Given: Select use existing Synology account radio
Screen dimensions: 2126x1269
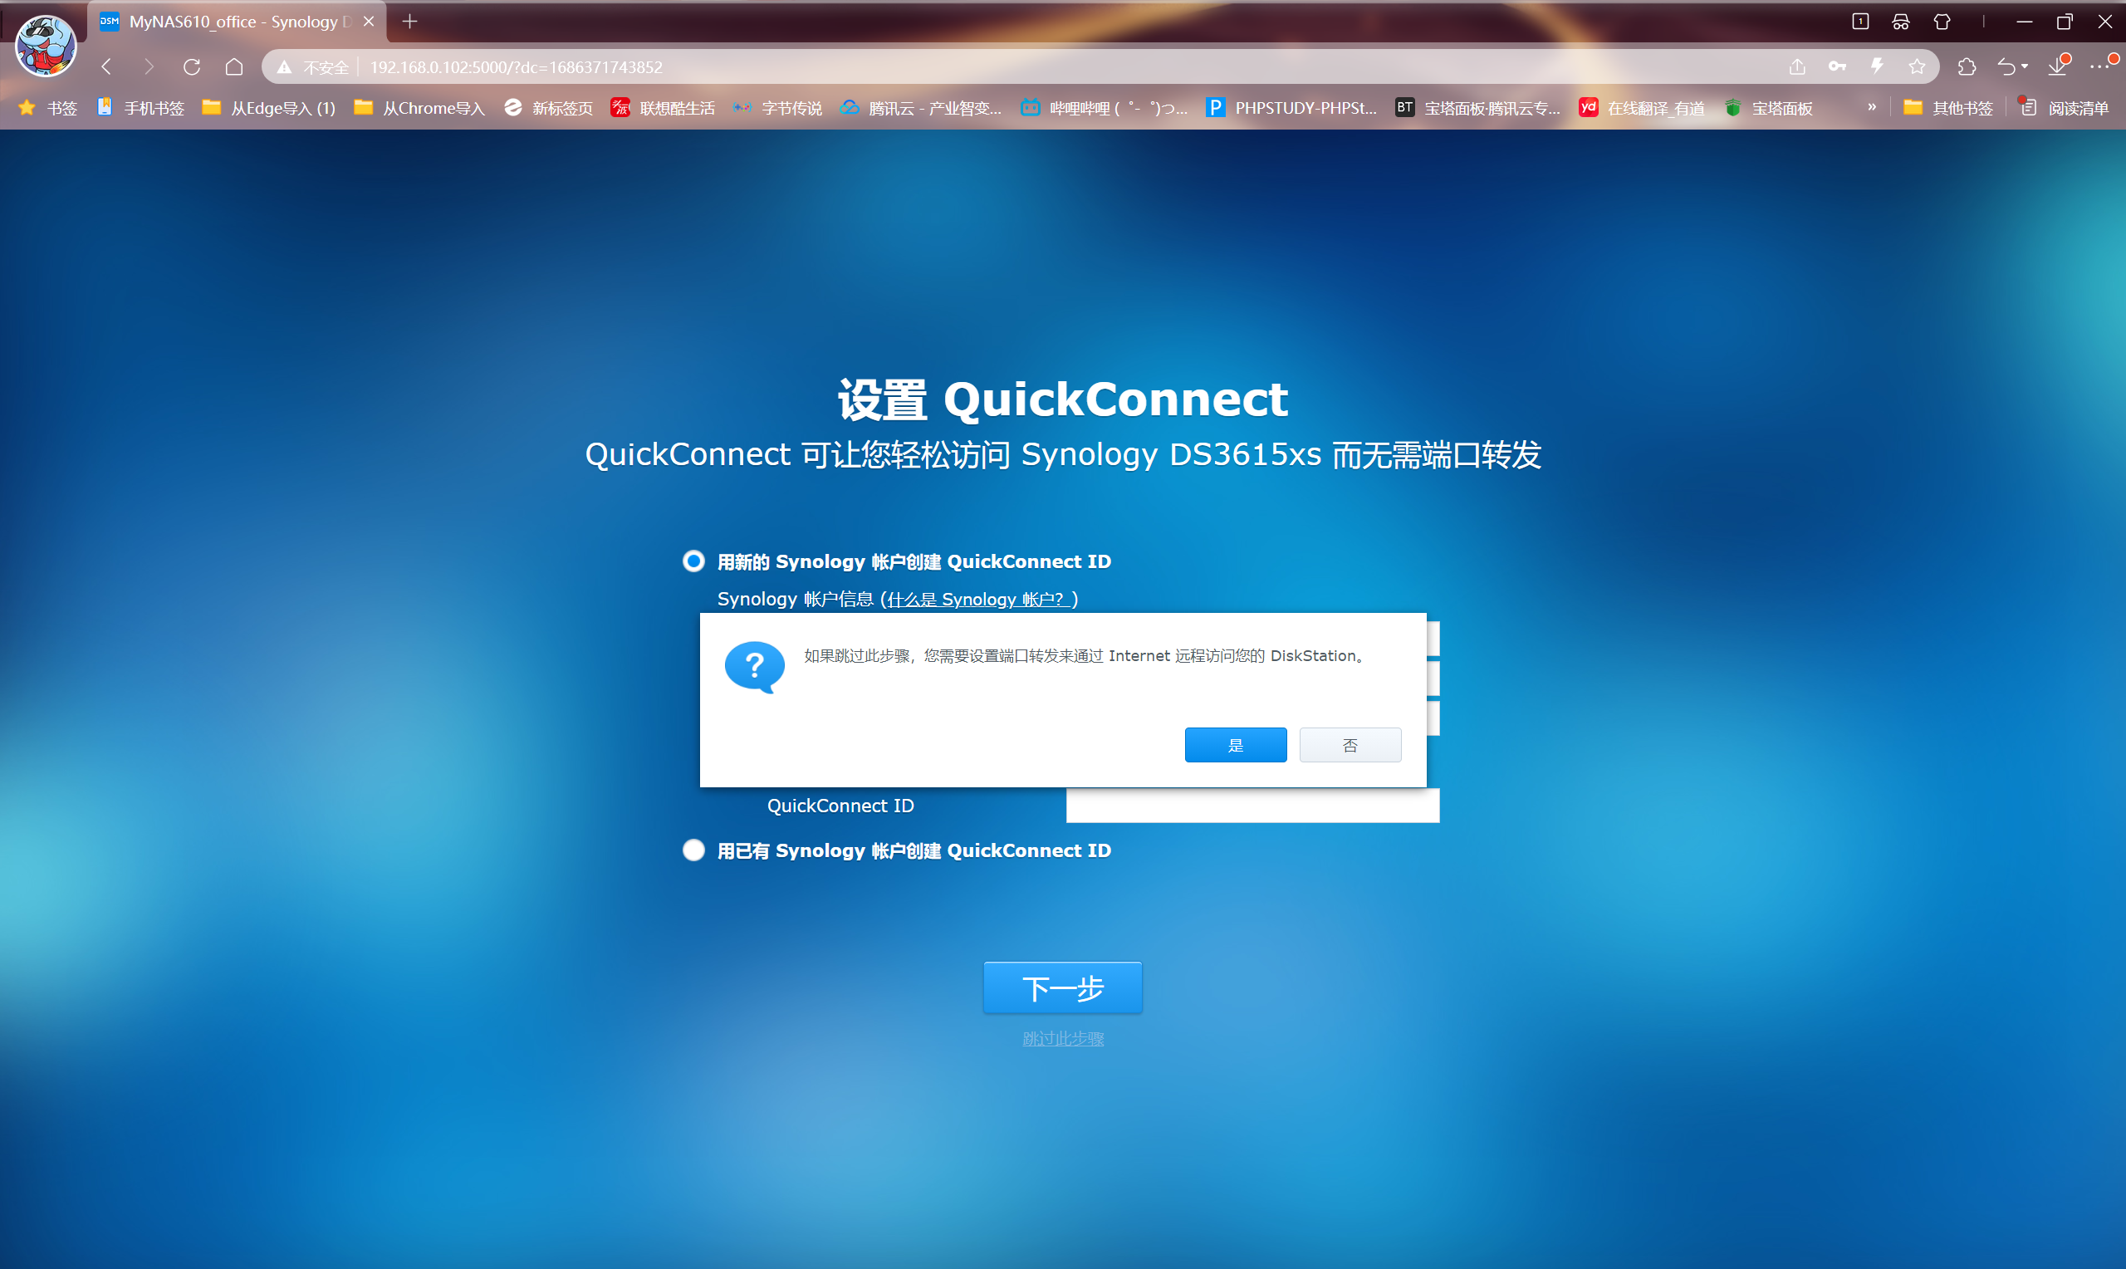Looking at the screenshot, I should (693, 850).
